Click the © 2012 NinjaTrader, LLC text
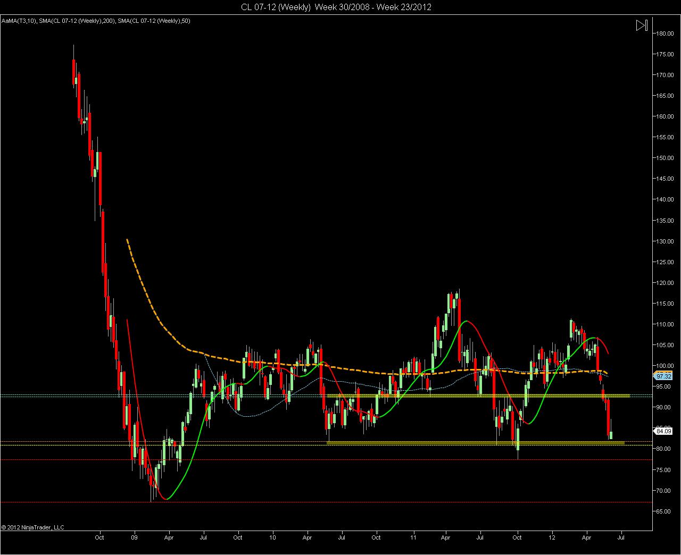The width and height of the screenshot is (681, 555). (x=33, y=527)
